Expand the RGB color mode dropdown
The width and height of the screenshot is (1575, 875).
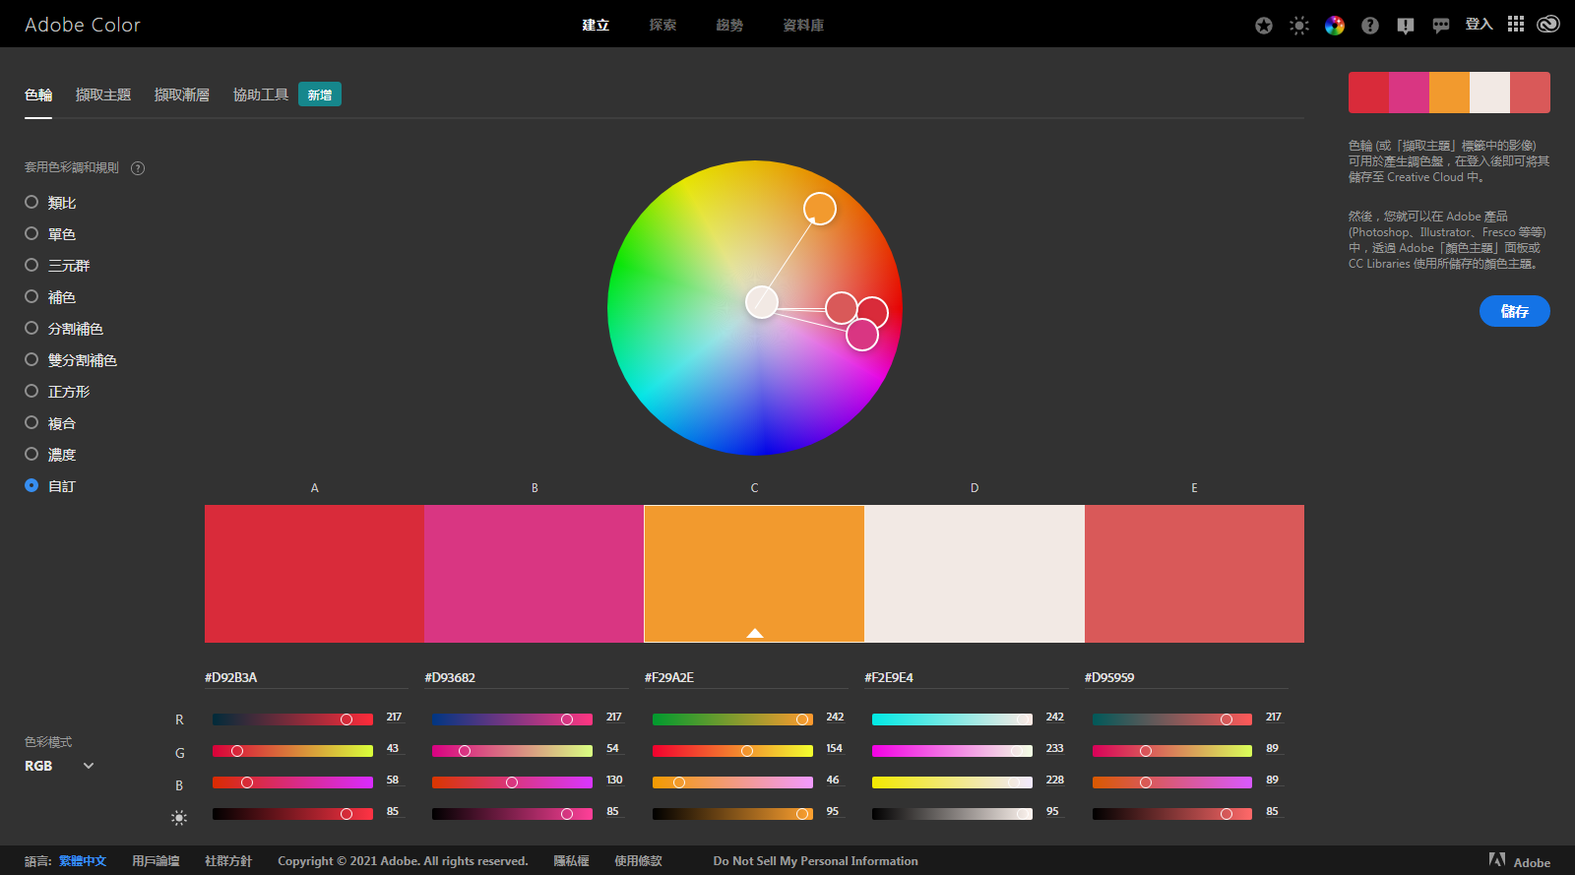tap(59, 766)
